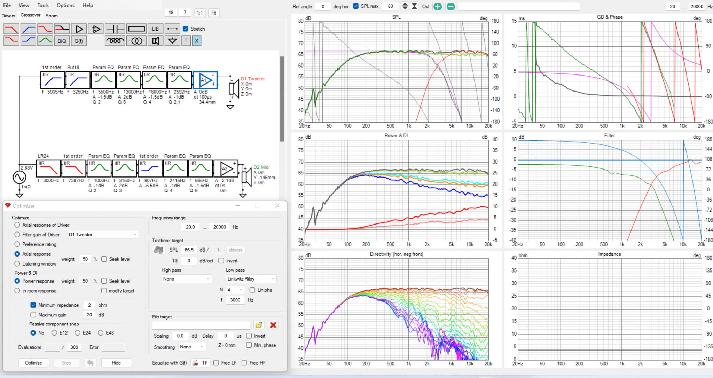Add a wire connection element
The height and width of the screenshot is (378, 713).
[172, 29]
